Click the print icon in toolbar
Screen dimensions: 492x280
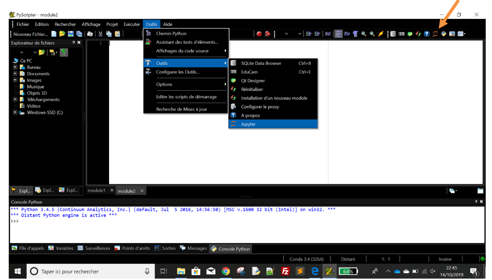(x=90, y=34)
